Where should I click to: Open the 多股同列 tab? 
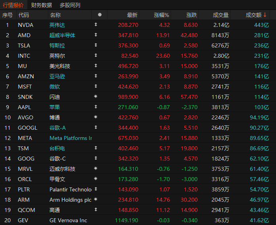(x=70, y=5)
